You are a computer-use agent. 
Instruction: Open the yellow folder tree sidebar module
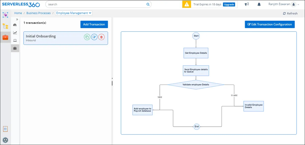coord(5,26)
